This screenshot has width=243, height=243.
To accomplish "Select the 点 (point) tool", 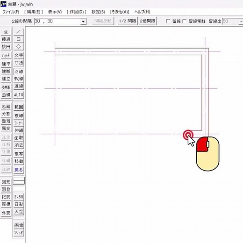I will click(x=6, y=32).
